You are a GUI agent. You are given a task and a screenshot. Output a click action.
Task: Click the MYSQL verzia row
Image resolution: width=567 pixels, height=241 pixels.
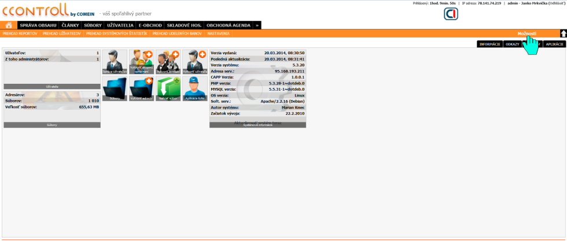coord(258,89)
